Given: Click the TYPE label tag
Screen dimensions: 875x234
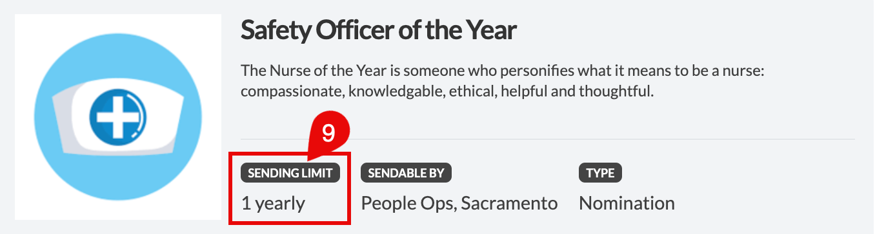Looking at the screenshot, I should pyautogui.click(x=601, y=173).
